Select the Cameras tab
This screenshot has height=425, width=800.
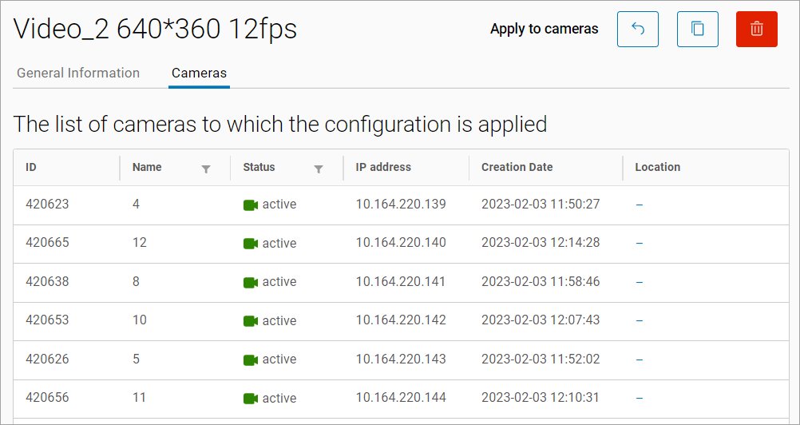(199, 73)
